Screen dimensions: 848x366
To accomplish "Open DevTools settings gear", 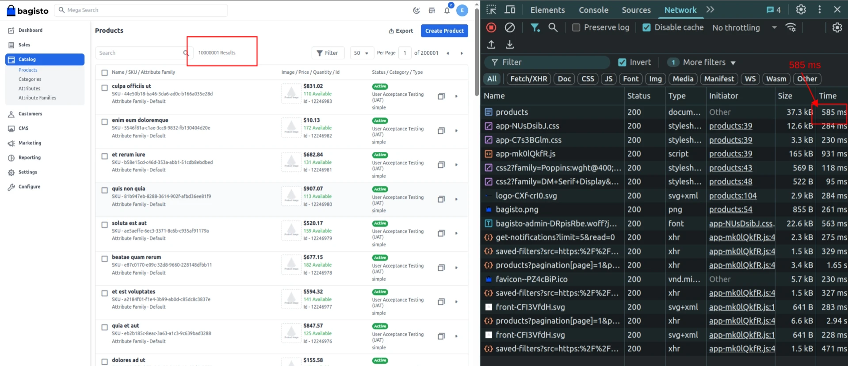I will (x=801, y=9).
